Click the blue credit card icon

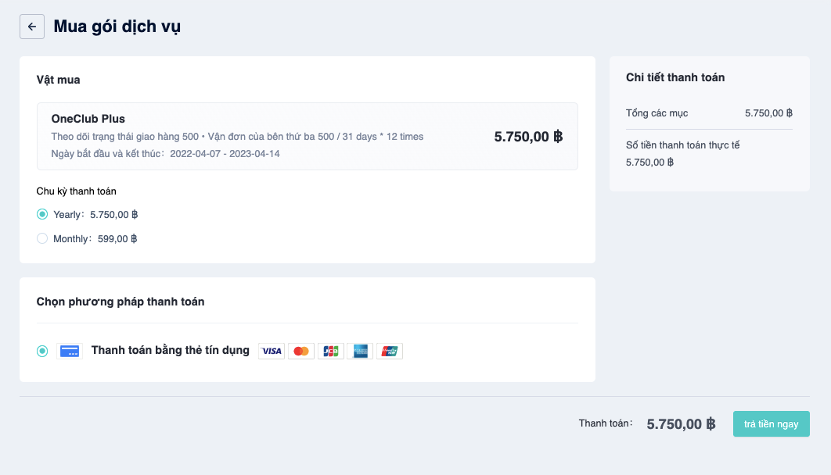pos(70,352)
